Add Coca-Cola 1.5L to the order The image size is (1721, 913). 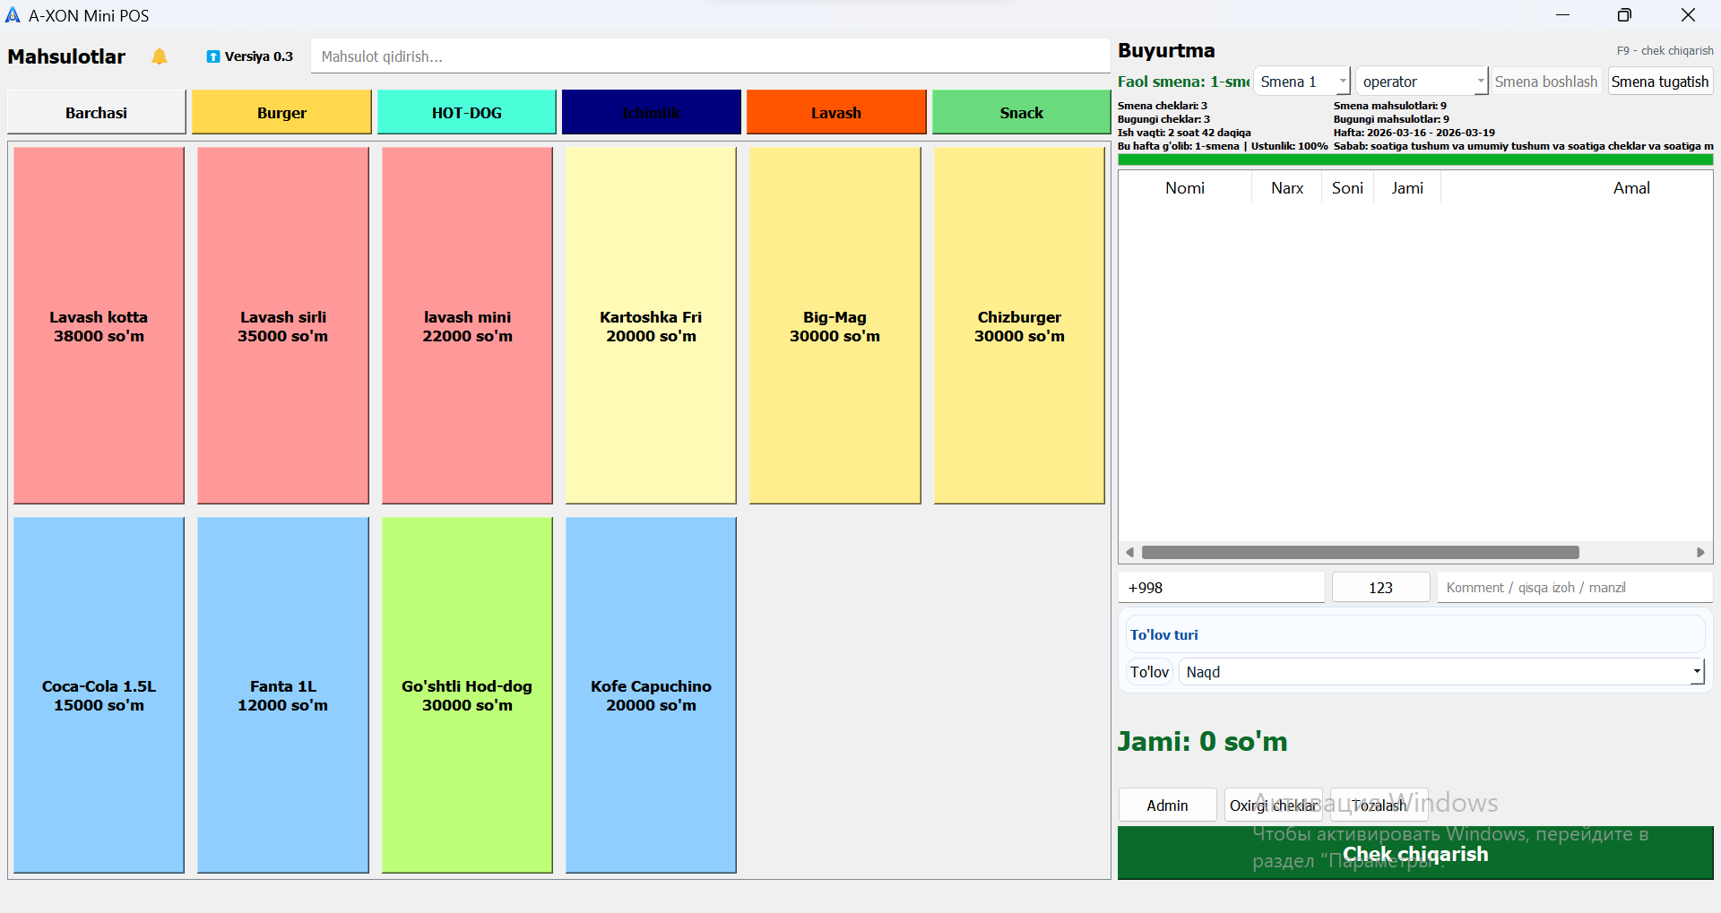pos(99,695)
